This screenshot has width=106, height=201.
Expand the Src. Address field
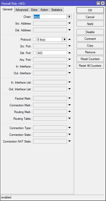[69, 23]
